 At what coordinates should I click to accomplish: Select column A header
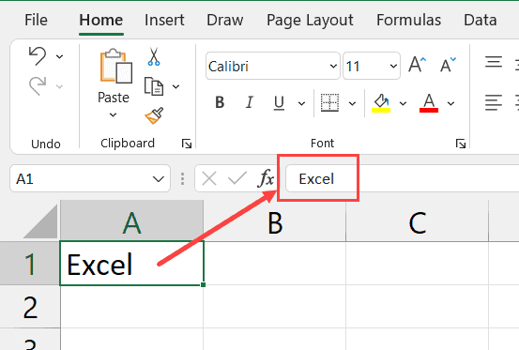click(132, 221)
